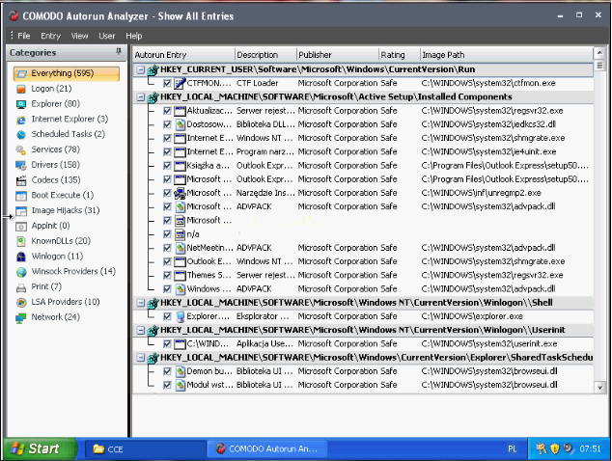The height and width of the screenshot is (461, 612).
Task: Open the KnownDLLs category icon
Action: pyautogui.click(x=21, y=241)
